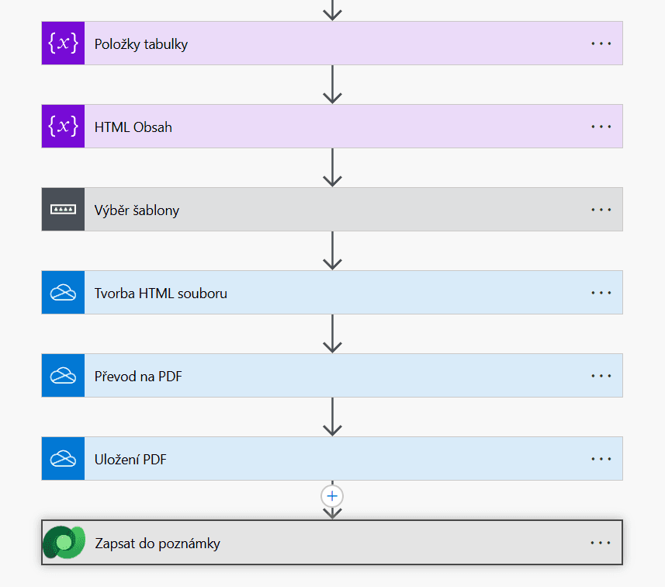Expand the Položky tabulky action card

coord(332,43)
